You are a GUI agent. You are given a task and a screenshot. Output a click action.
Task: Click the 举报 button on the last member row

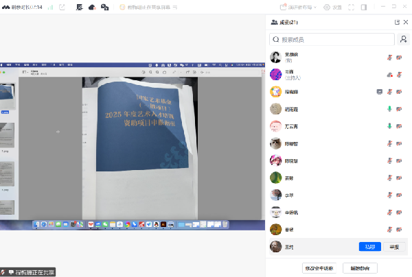(394, 246)
